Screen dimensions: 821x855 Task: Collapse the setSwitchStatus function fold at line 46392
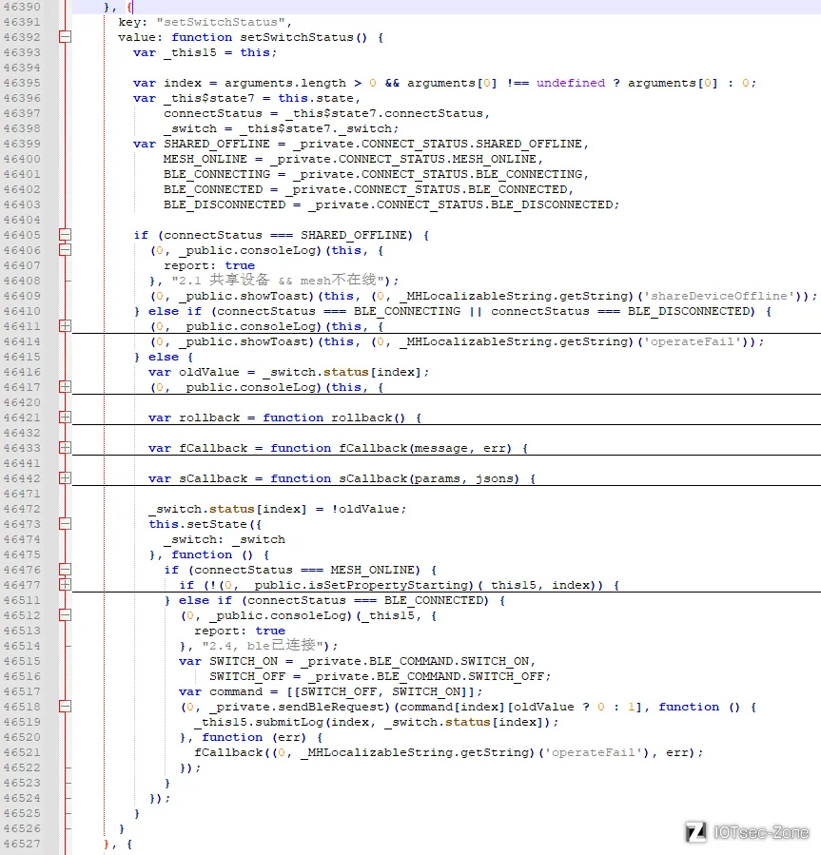coord(65,37)
